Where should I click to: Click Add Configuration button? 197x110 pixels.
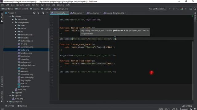[157, 9]
